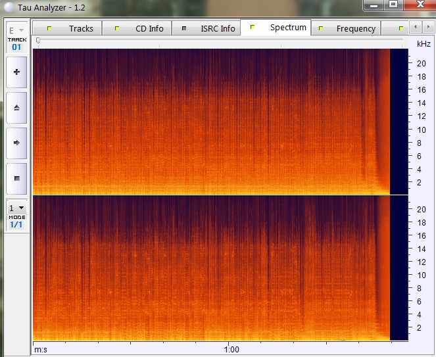Click the upper channel spectrogram
This screenshot has width=436, height=357.
pos(210,121)
